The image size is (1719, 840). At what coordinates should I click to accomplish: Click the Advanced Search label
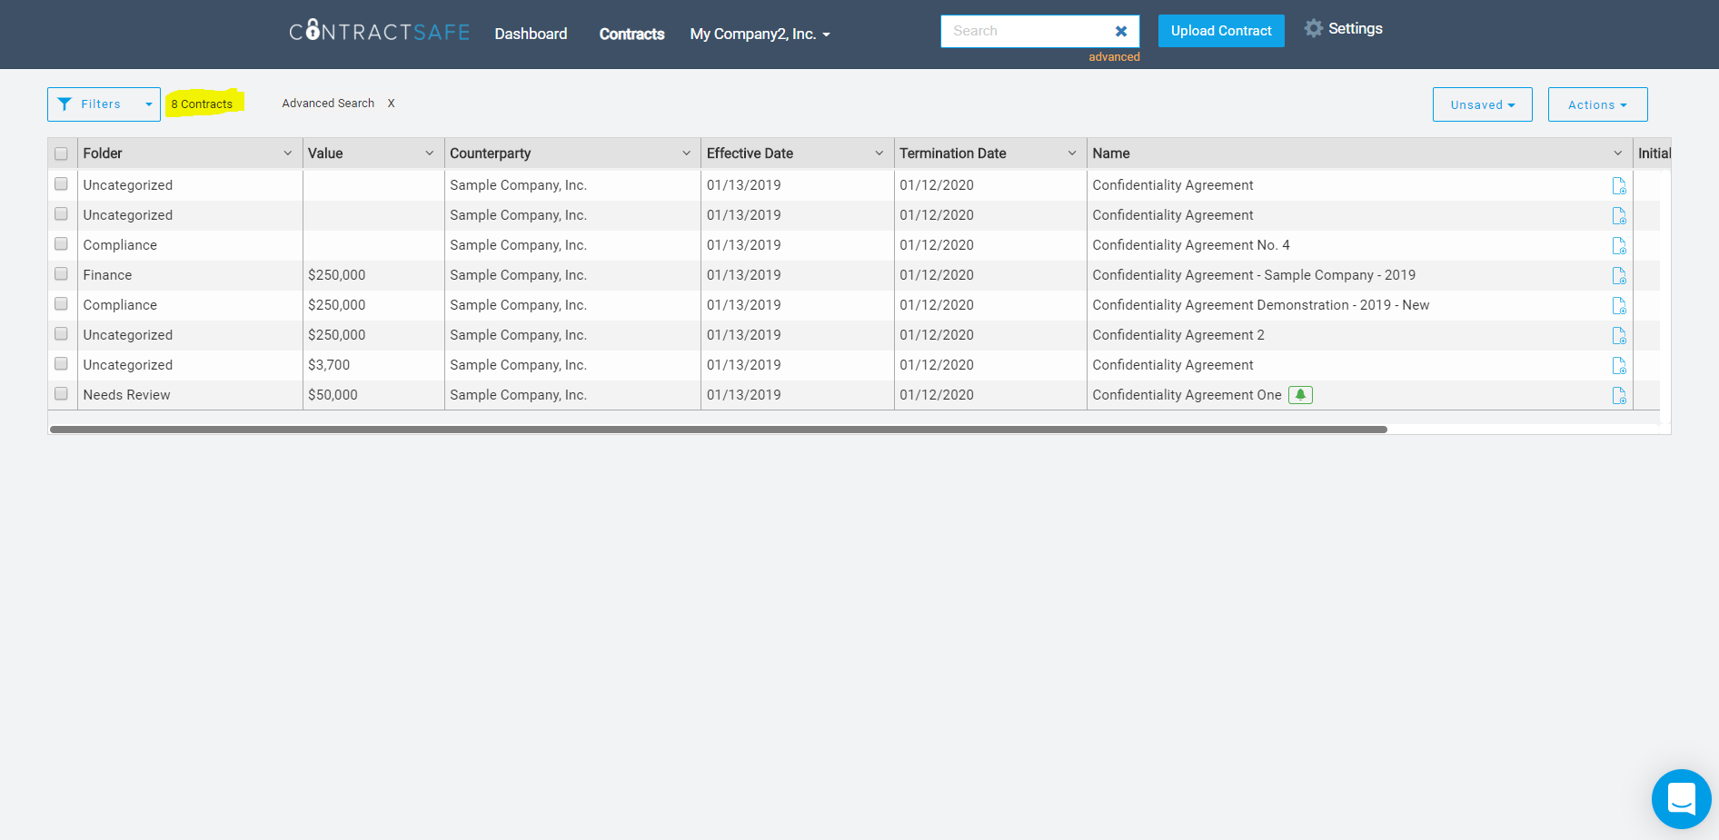tap(328, 104)
